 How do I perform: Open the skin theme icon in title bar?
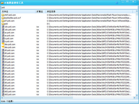[x=117, y=3]
